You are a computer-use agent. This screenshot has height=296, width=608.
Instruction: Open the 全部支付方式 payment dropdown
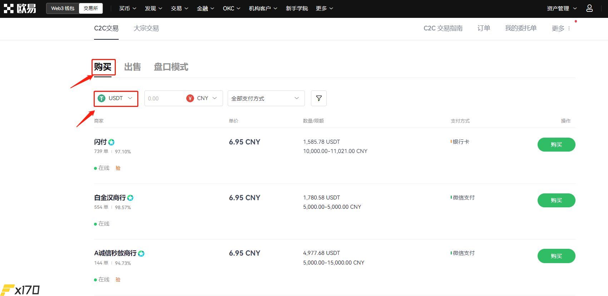266,98
